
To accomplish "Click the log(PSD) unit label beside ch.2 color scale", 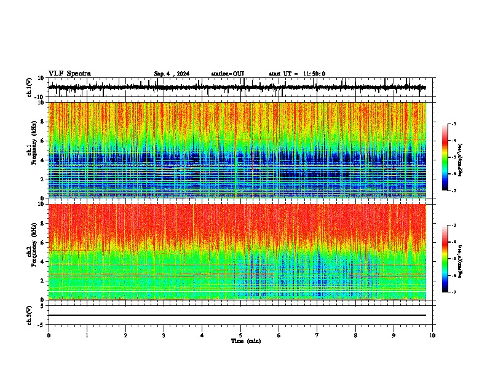I will [460, 262].
